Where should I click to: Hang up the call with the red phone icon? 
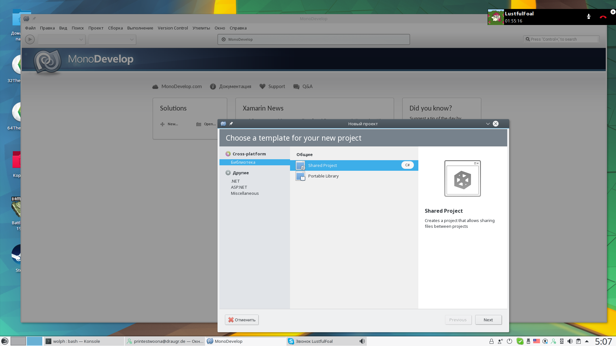click(603, 17)
